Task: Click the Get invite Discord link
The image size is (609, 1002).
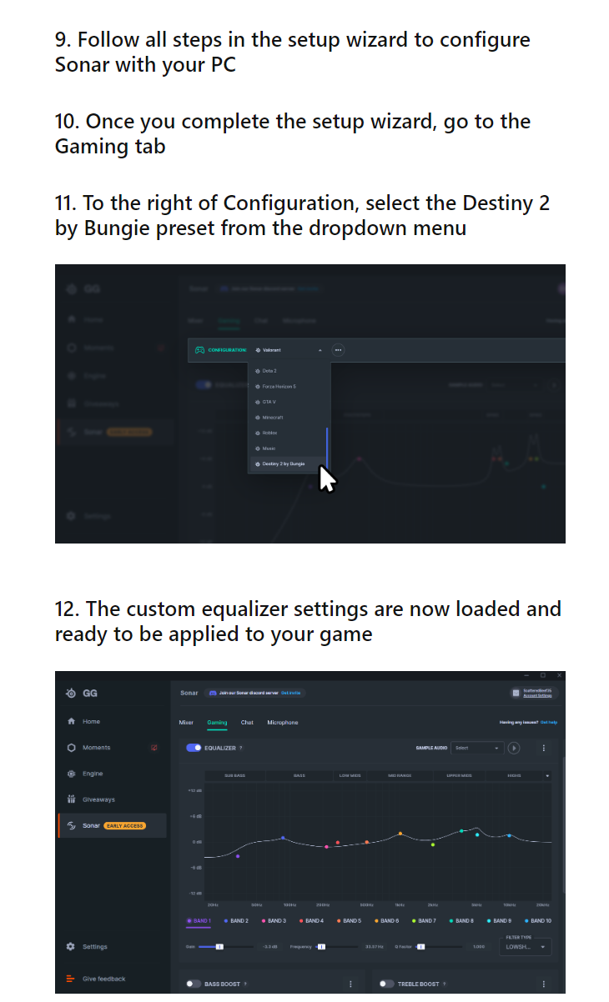Action: coord(290,693)
